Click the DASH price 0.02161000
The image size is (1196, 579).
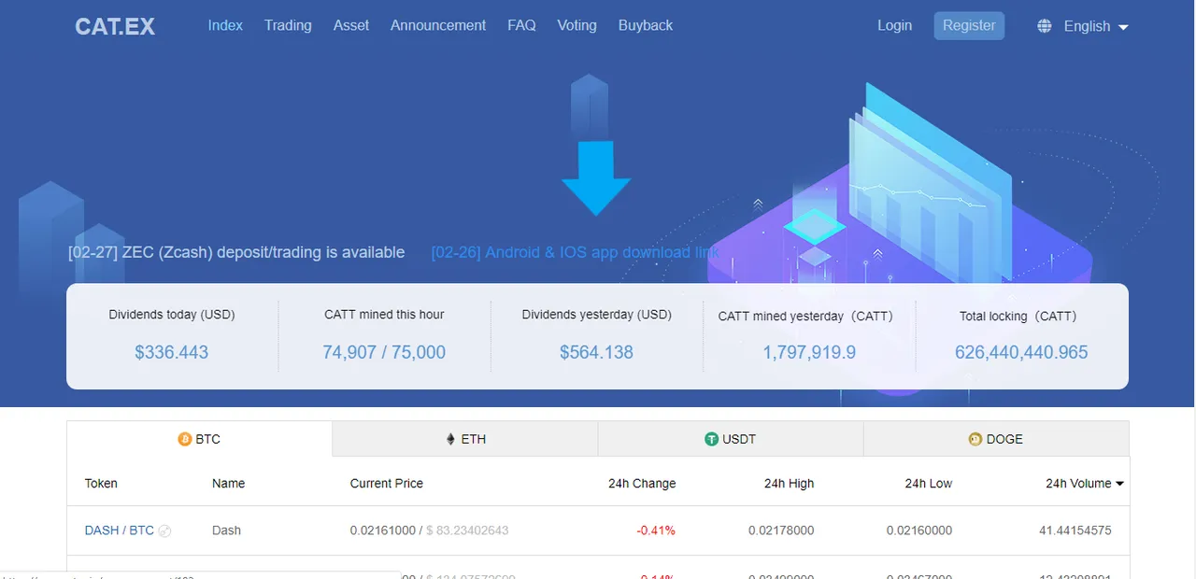(383, 530)
